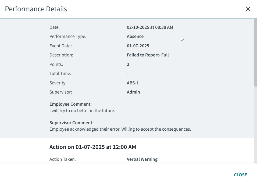Screen dimensions: 257x186
Task: Select the date value 02-10-2025 at 08:38 AM
Action: pos(150,27)
